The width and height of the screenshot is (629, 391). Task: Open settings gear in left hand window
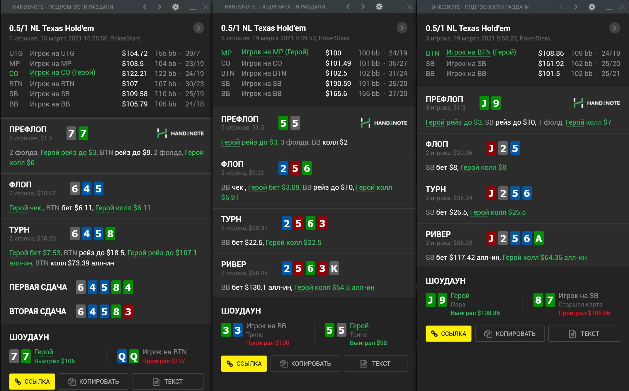[176, 7]
